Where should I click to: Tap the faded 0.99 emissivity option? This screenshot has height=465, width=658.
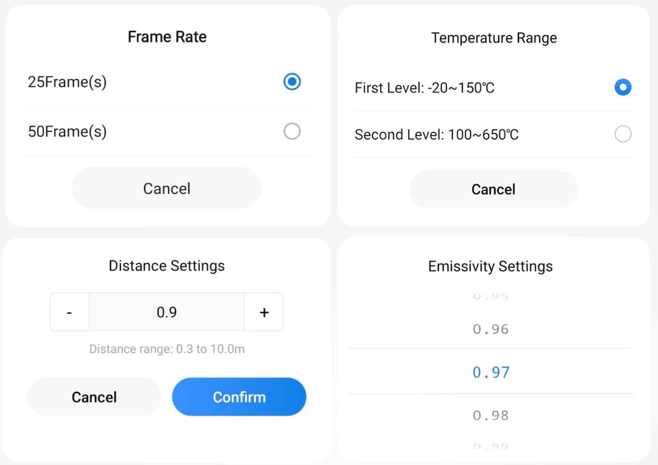[x=491, y=446]
